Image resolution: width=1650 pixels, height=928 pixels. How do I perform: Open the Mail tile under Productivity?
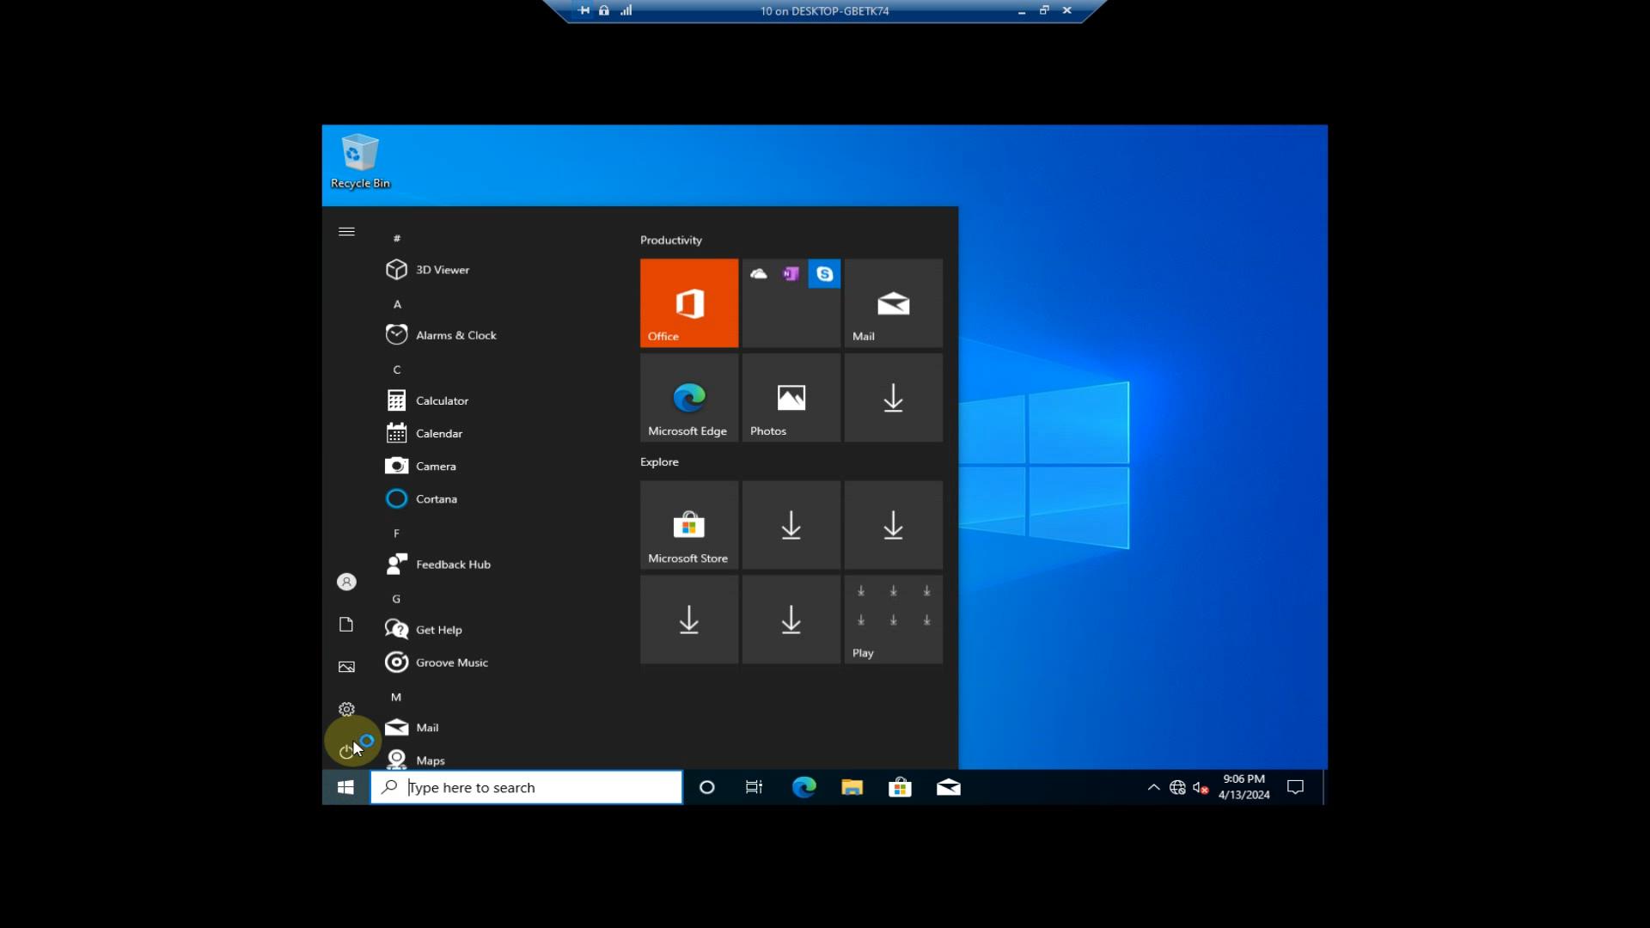pos(894,302)
